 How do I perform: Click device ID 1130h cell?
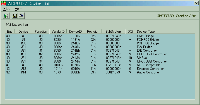(75, 36)
